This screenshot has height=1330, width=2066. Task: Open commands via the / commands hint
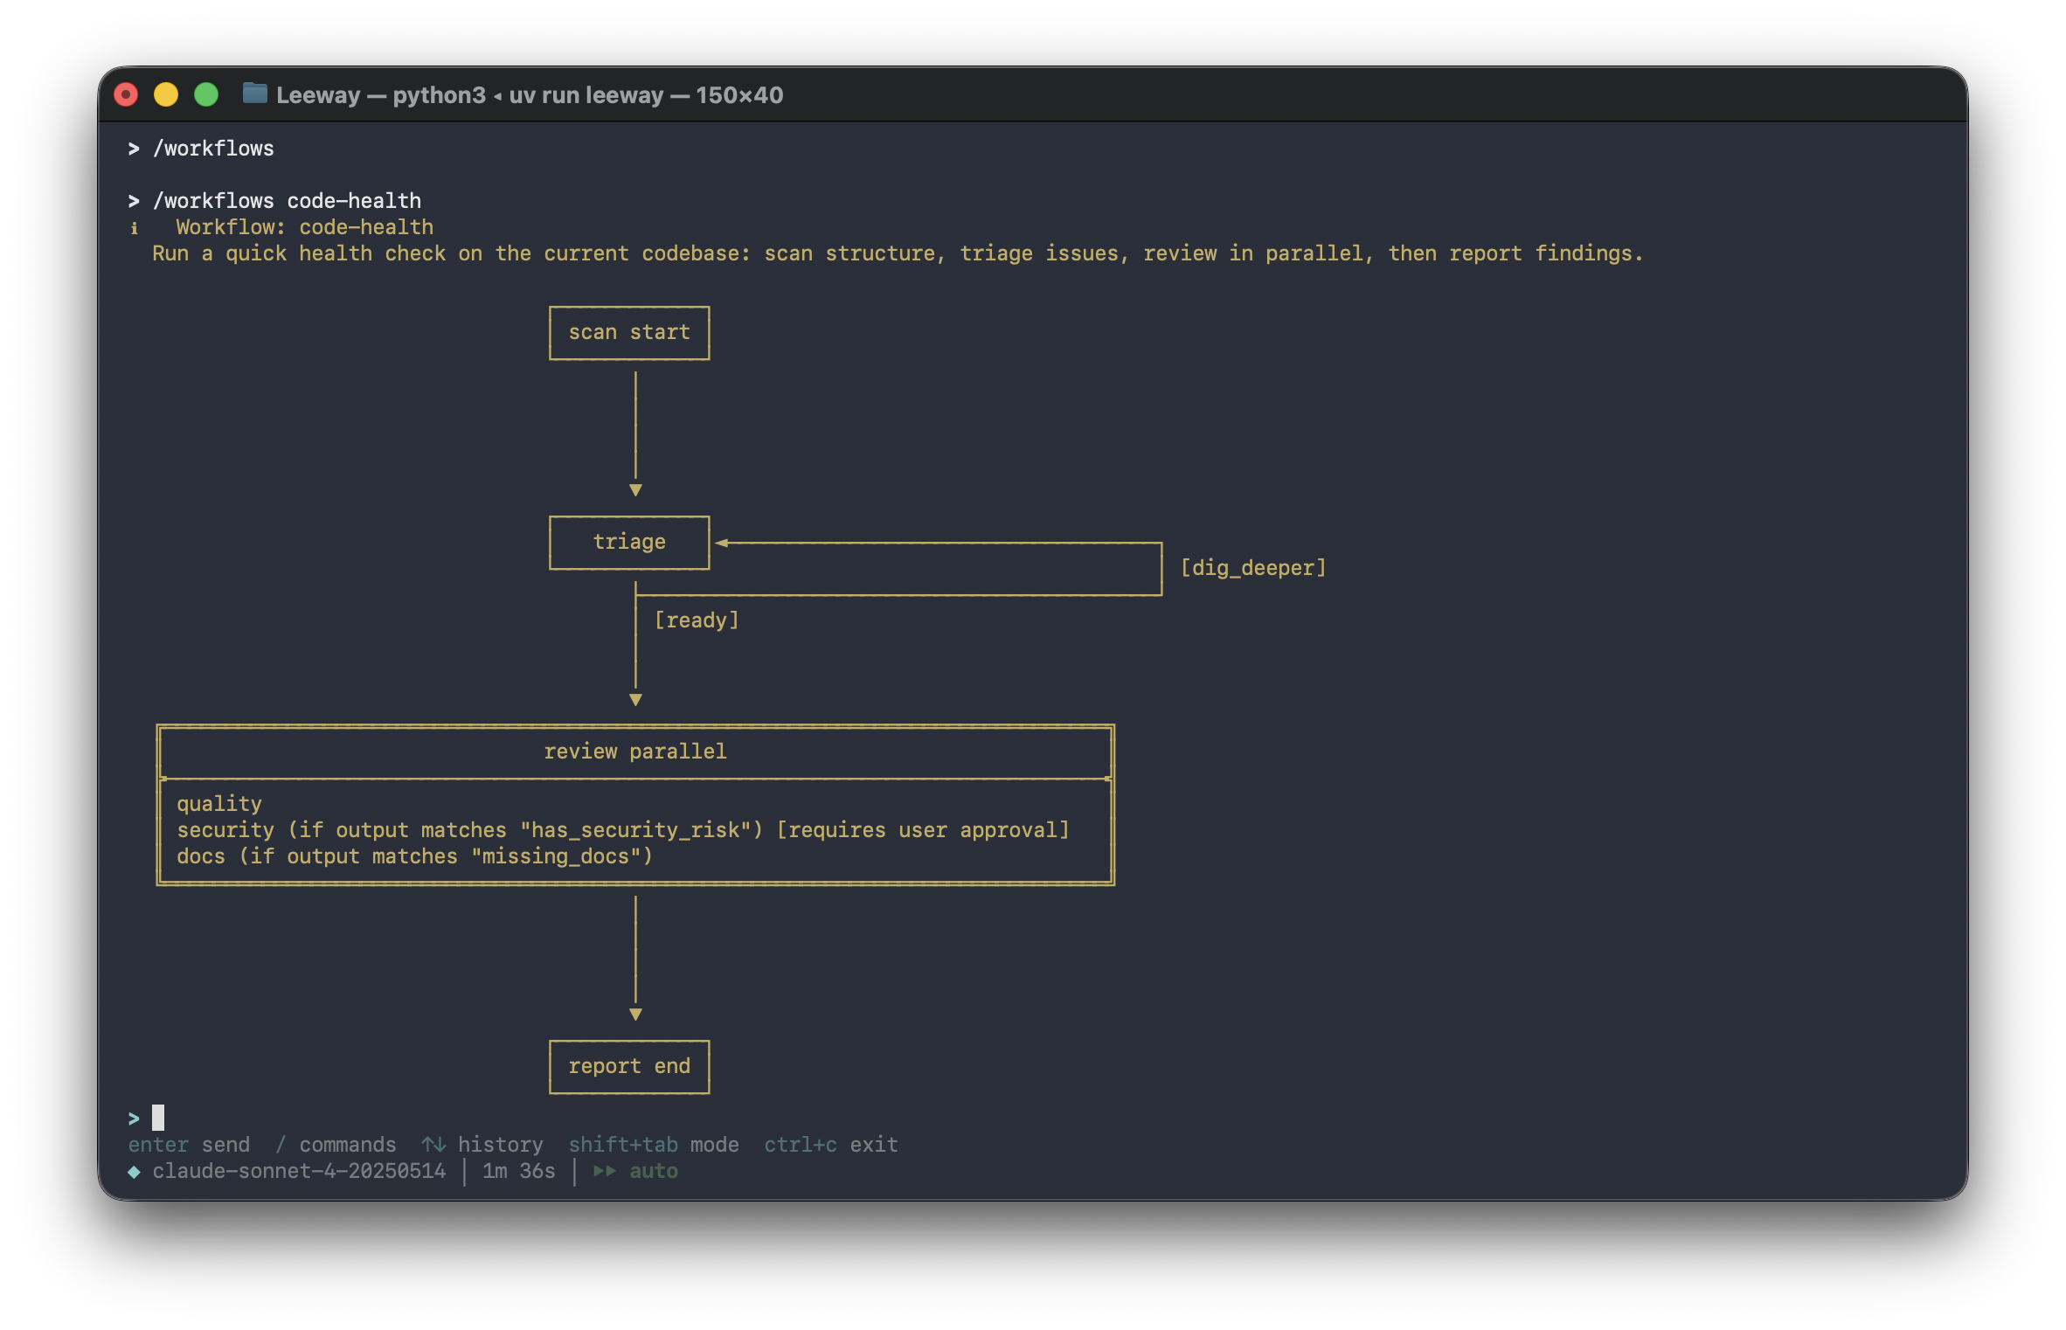(x=336, y=1144)
